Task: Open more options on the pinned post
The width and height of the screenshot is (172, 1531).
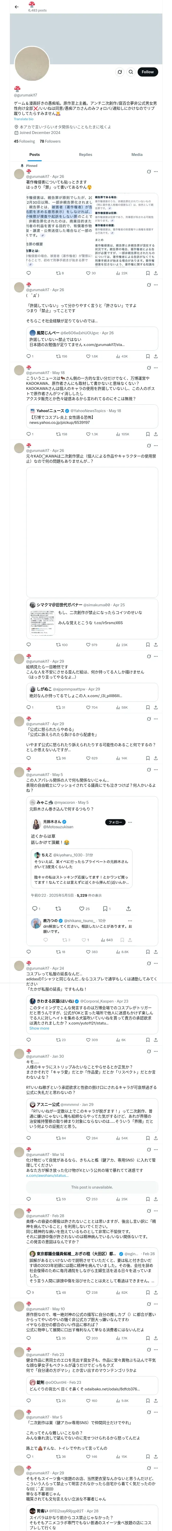Action: point(156,172)
